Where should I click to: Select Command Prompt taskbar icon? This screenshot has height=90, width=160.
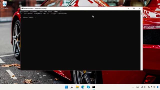coord(94,87)
